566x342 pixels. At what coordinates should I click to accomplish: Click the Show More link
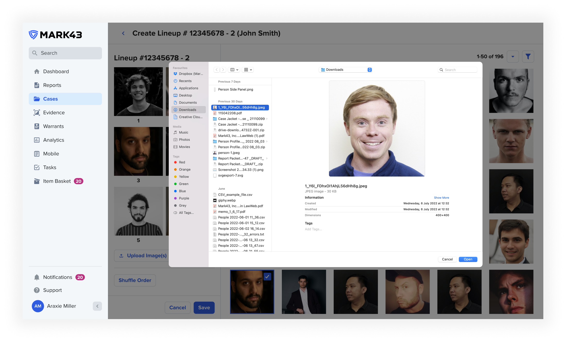[441, 198]
